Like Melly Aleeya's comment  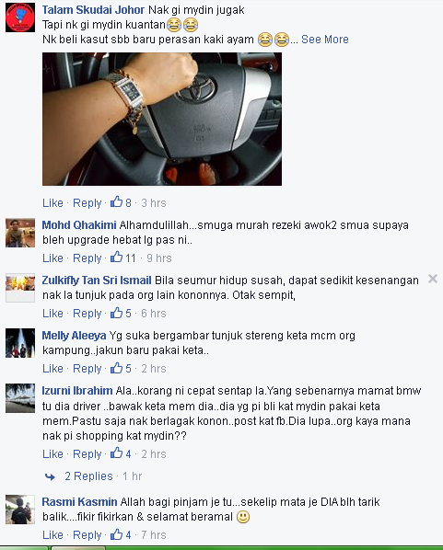coord(52,369)
